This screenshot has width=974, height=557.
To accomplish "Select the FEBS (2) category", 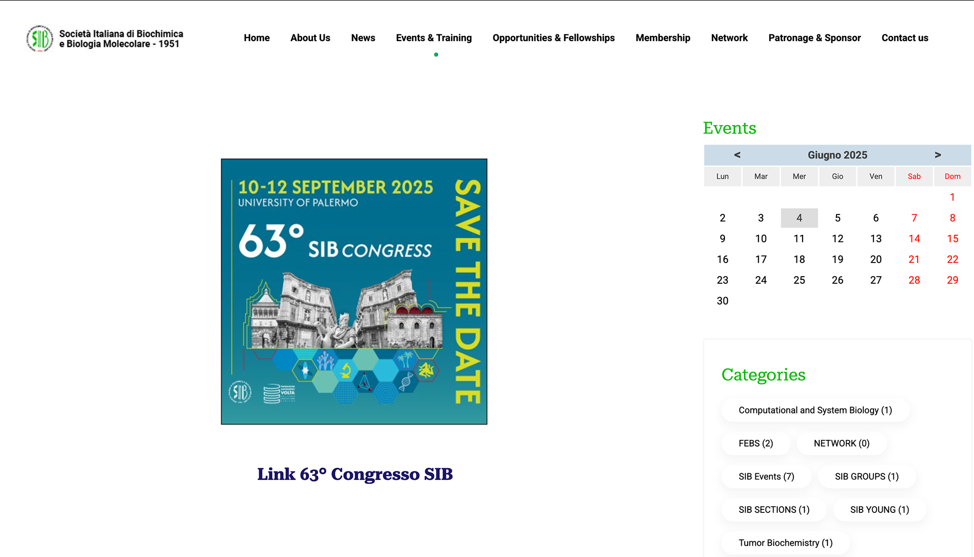I will tap(756, 443).
